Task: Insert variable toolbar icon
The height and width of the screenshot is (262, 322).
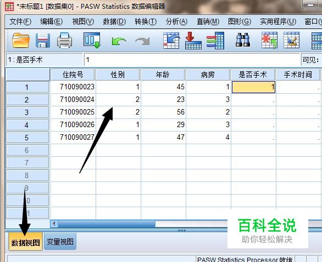Action: [x=291, y=40]
